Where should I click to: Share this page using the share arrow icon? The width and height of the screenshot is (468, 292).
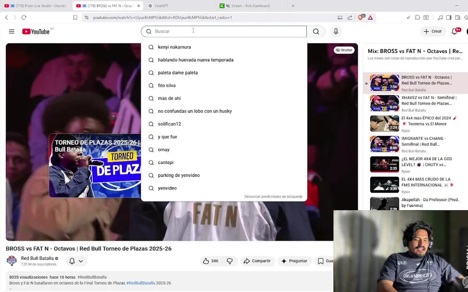click(x=350, y=17)
